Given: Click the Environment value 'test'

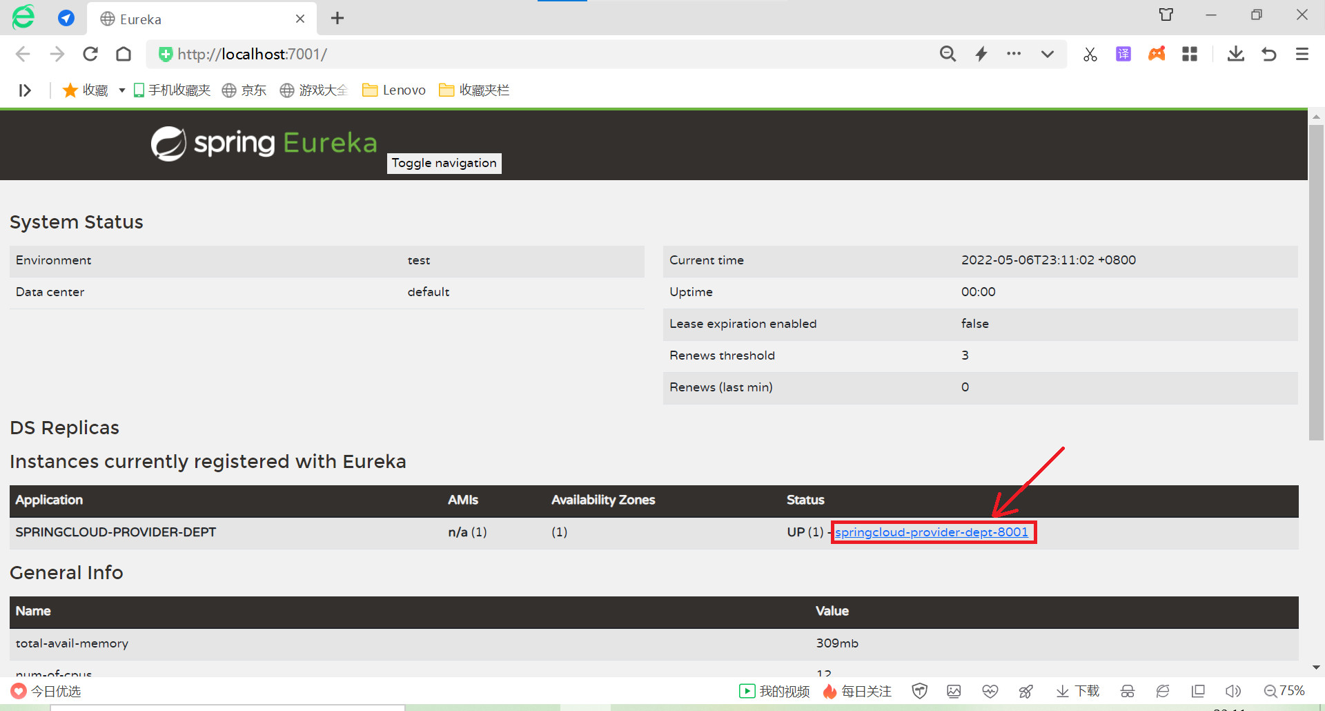Looking at the screenshot, I should click(x=419, y=260).
